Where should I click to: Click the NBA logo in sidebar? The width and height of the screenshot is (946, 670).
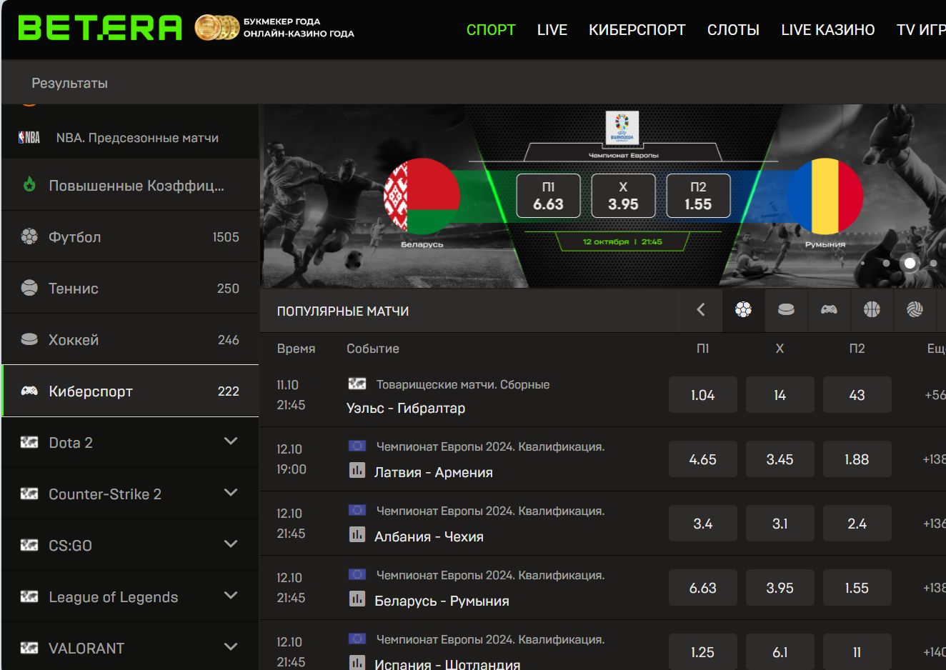[x=29, y=137]
